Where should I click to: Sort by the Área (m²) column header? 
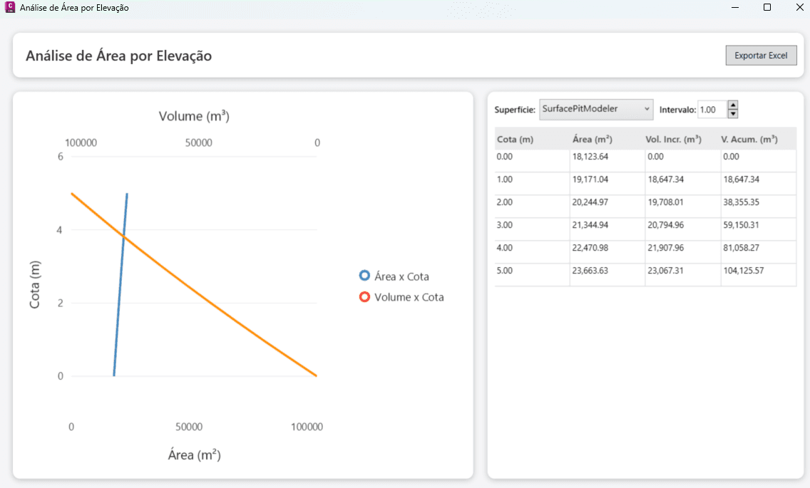[592, 140]
